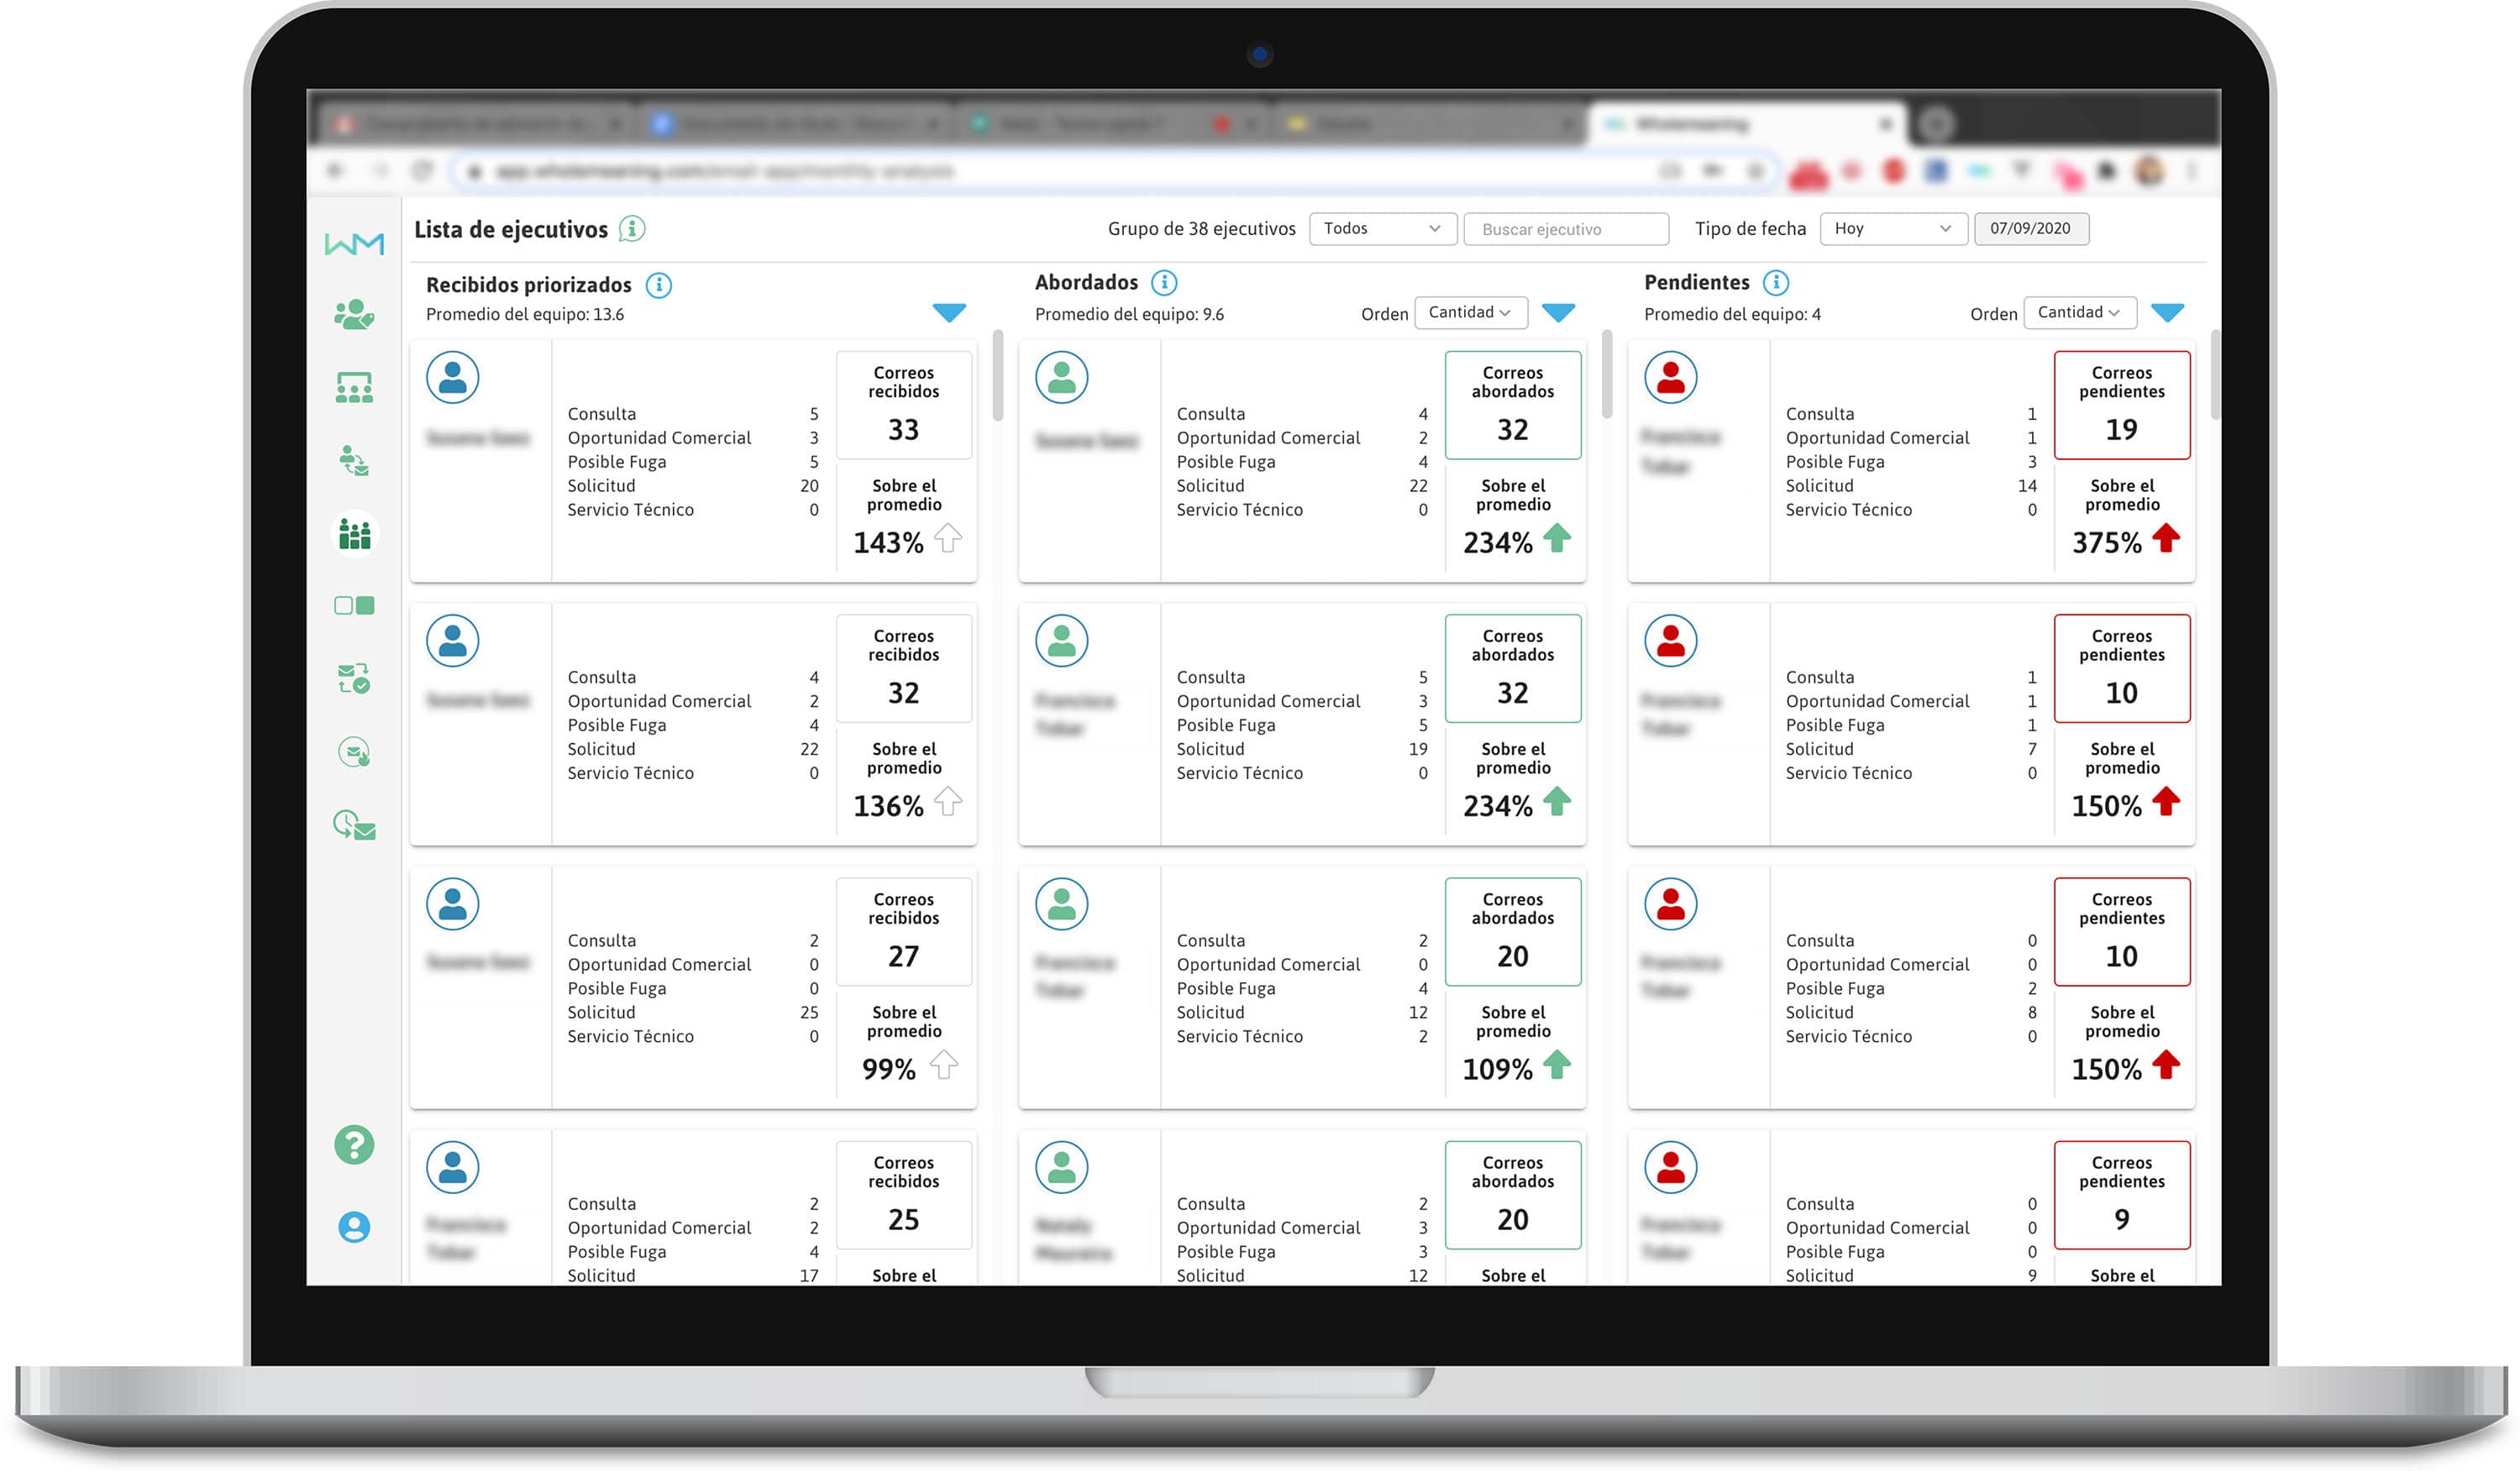Viewport: 2520px width, 1471px height.
Task: Click 'Promedio del equipo: 9.6' text
Action: tap(1129, 315)
